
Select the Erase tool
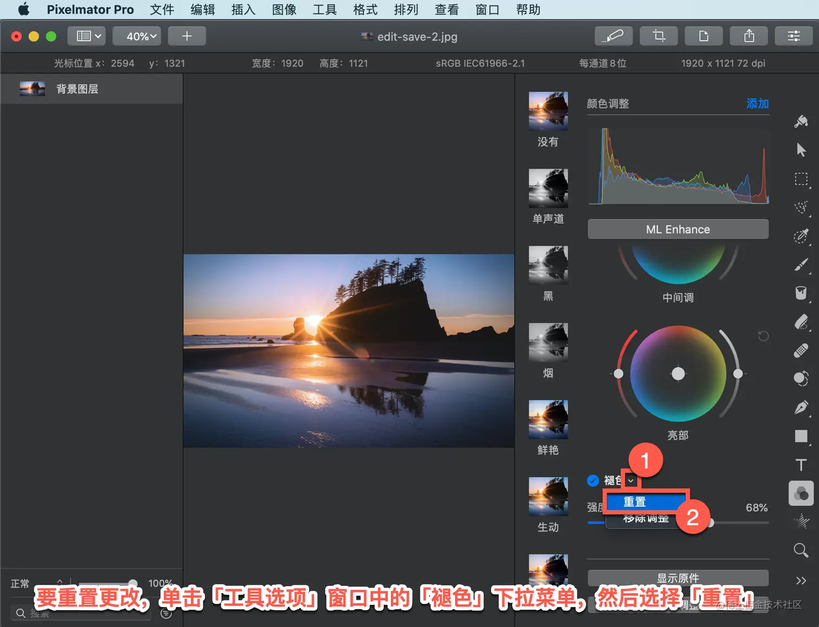coord(801,322)
